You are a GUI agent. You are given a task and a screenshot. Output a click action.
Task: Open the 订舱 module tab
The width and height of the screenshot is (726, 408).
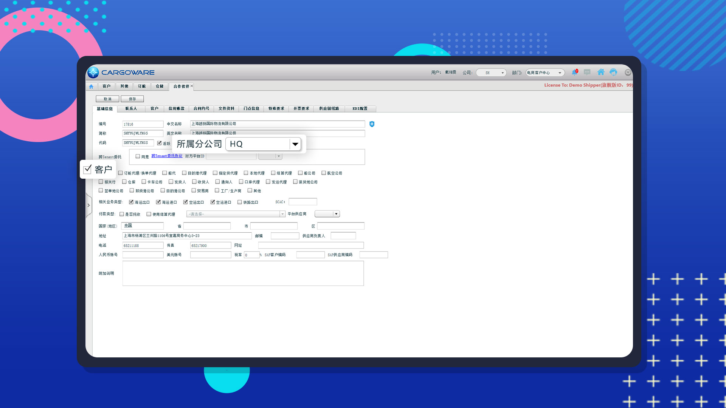(x=142, y=87)
